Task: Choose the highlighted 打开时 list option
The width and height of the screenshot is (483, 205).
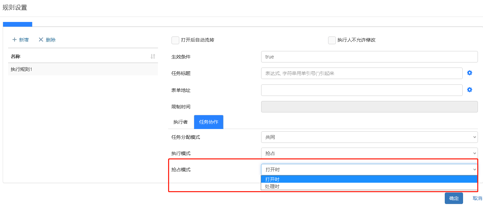Action: (x=369, y=179)
